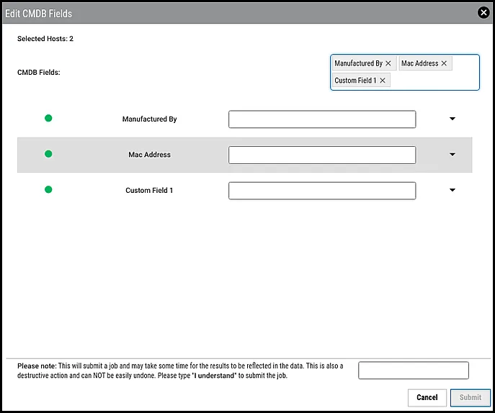Click the green dot beside Custom Field 1

click(x=48, y=189)
